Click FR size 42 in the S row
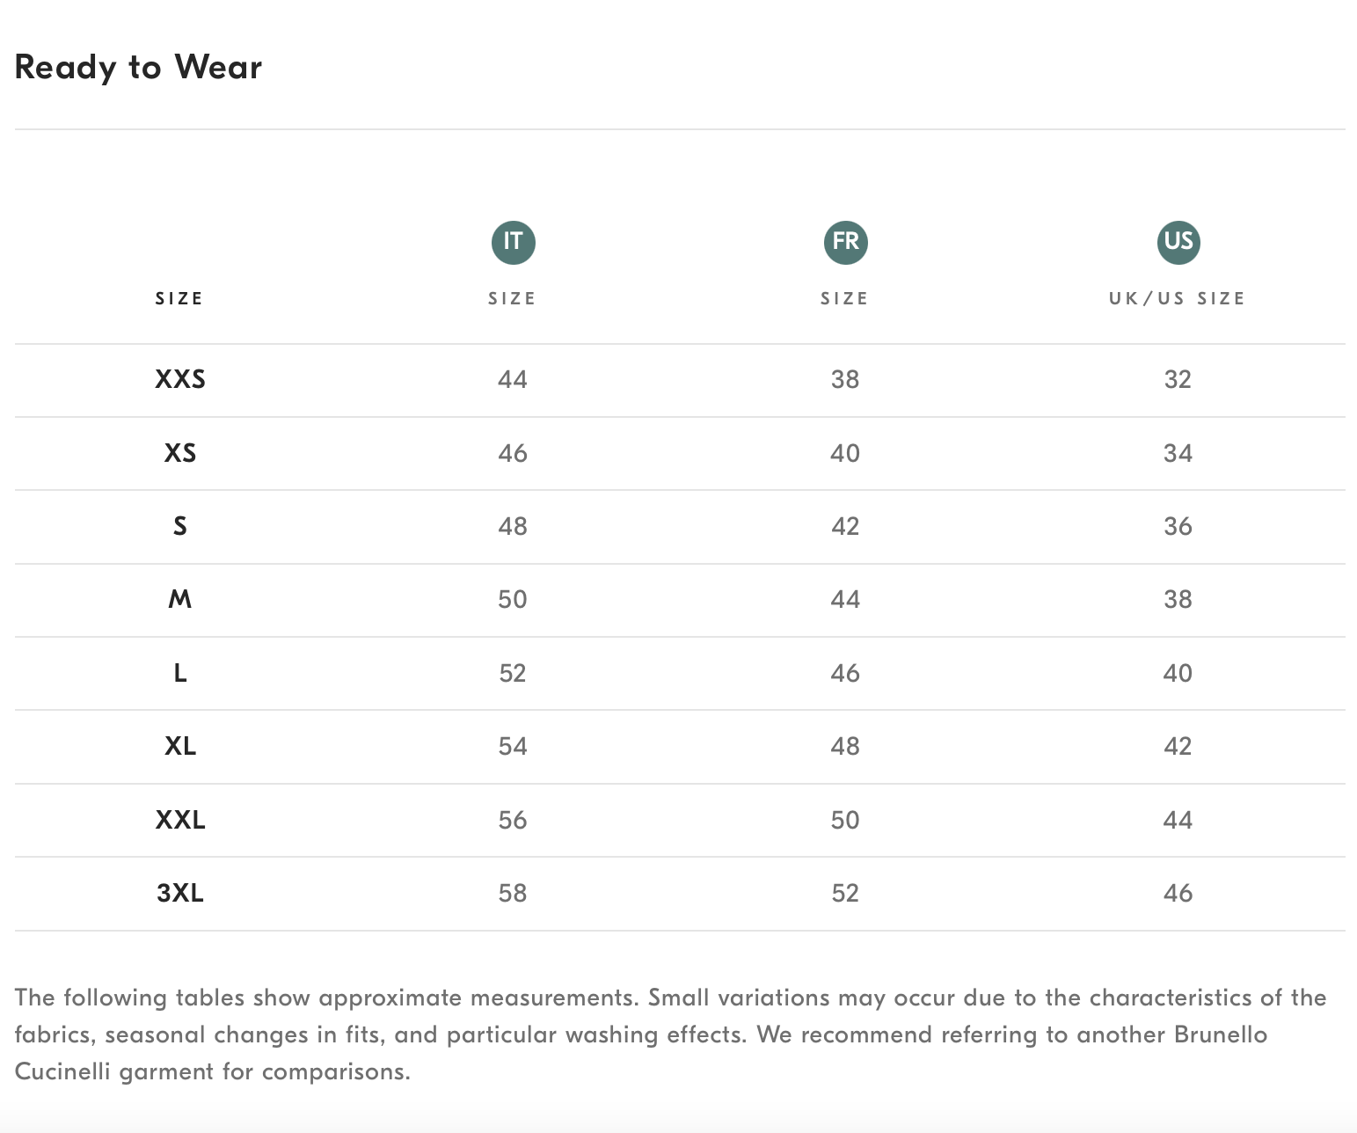The height and width of the screenshot is (1133, 1357). 845,526
